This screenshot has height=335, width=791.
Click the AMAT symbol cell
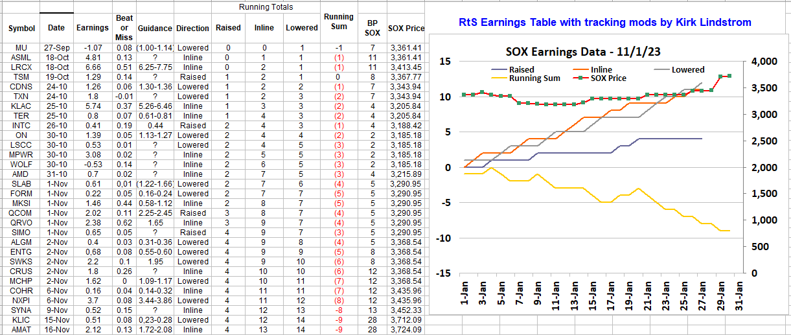click(21, 330)
